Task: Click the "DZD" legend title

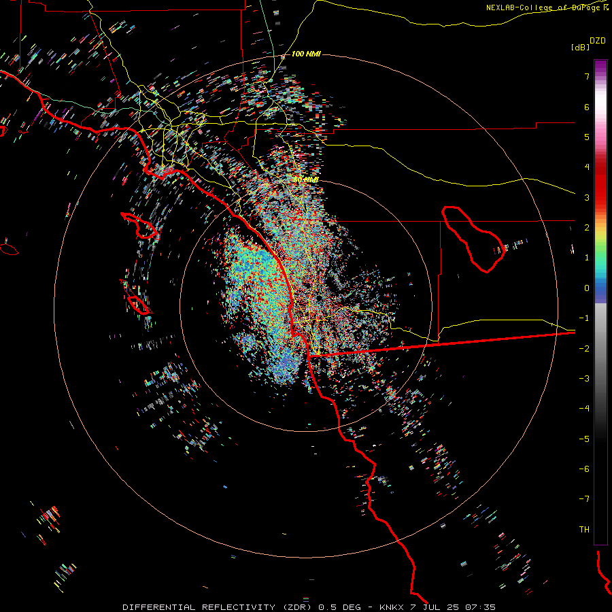Action: (x=598, y=41)
